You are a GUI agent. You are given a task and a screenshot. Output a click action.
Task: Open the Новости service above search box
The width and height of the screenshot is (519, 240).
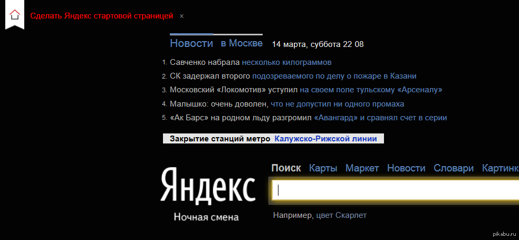coord(406,168)
